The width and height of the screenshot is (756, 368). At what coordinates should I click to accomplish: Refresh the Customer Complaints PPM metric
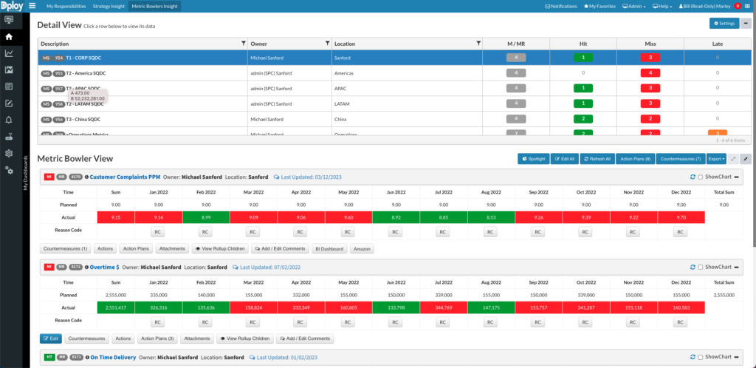(693, 177)
